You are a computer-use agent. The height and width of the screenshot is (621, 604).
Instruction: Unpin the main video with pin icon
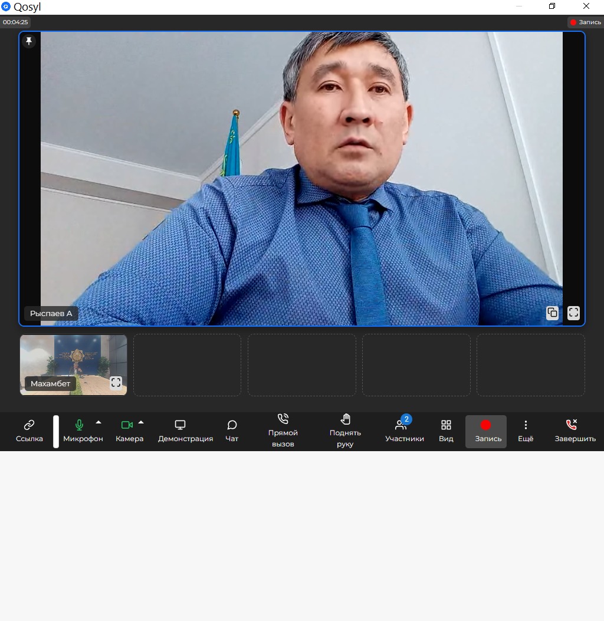click(29, 41)
